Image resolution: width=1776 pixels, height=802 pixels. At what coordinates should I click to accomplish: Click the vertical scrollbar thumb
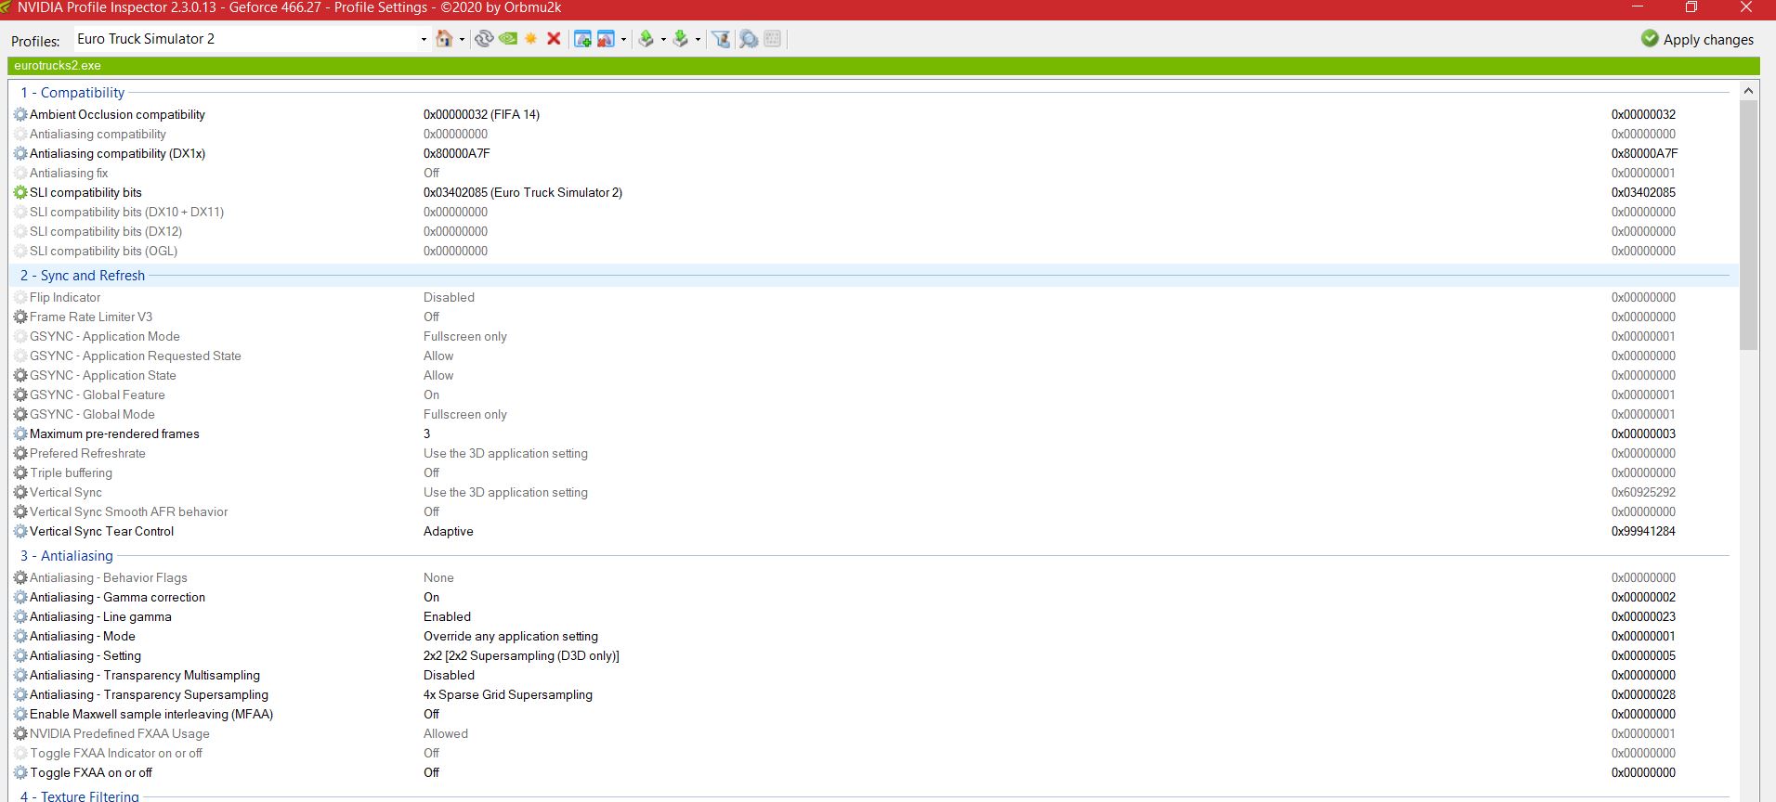[x=1749, y=225]
